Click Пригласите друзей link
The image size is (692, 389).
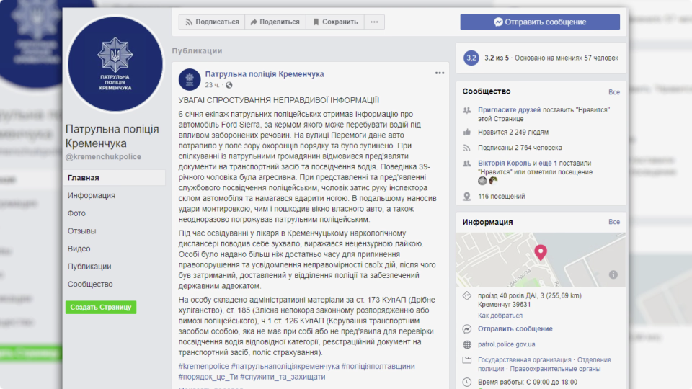509,109
